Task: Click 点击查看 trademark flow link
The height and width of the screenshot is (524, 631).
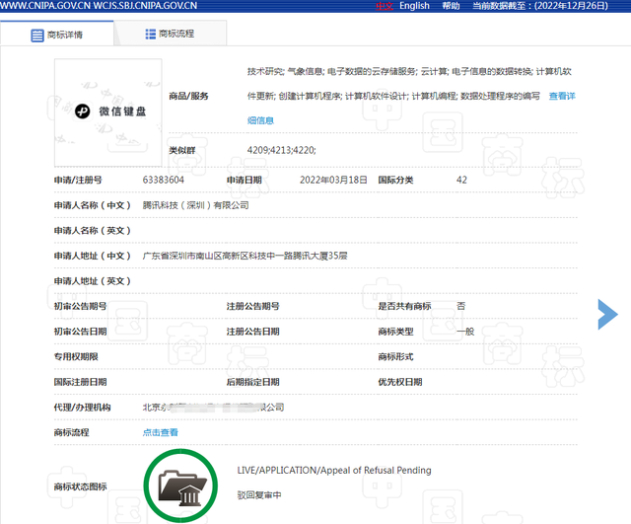Action: [x=160, y=432]
